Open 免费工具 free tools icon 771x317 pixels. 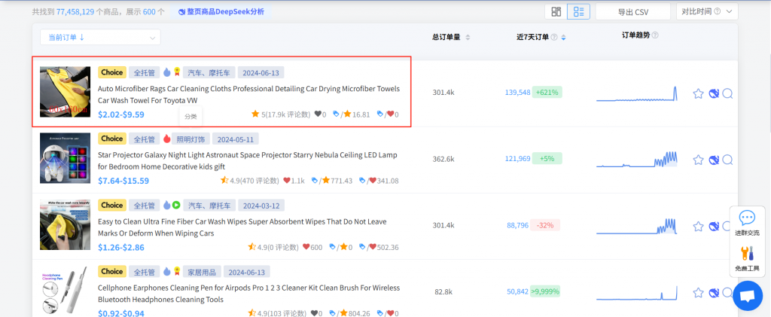(747, 258)
